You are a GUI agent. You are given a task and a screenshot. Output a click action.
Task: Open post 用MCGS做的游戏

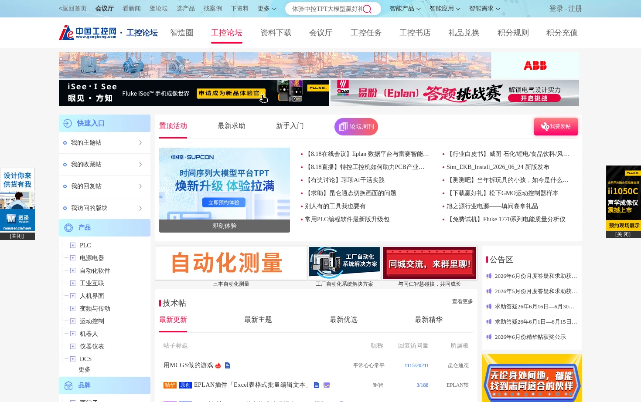click(x=188, y=365)
